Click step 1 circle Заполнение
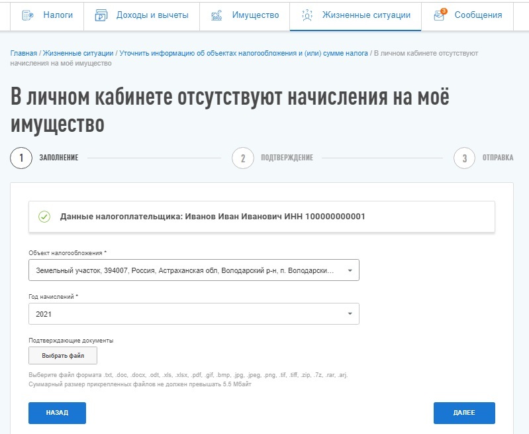 [21, 158]
